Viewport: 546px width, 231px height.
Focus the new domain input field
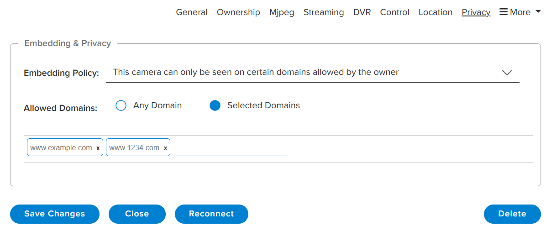coord(231,148)
